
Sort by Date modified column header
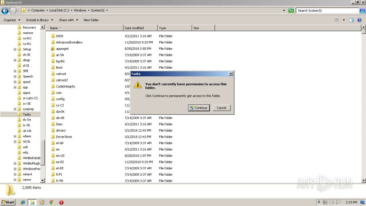click(x=140, y=28)
